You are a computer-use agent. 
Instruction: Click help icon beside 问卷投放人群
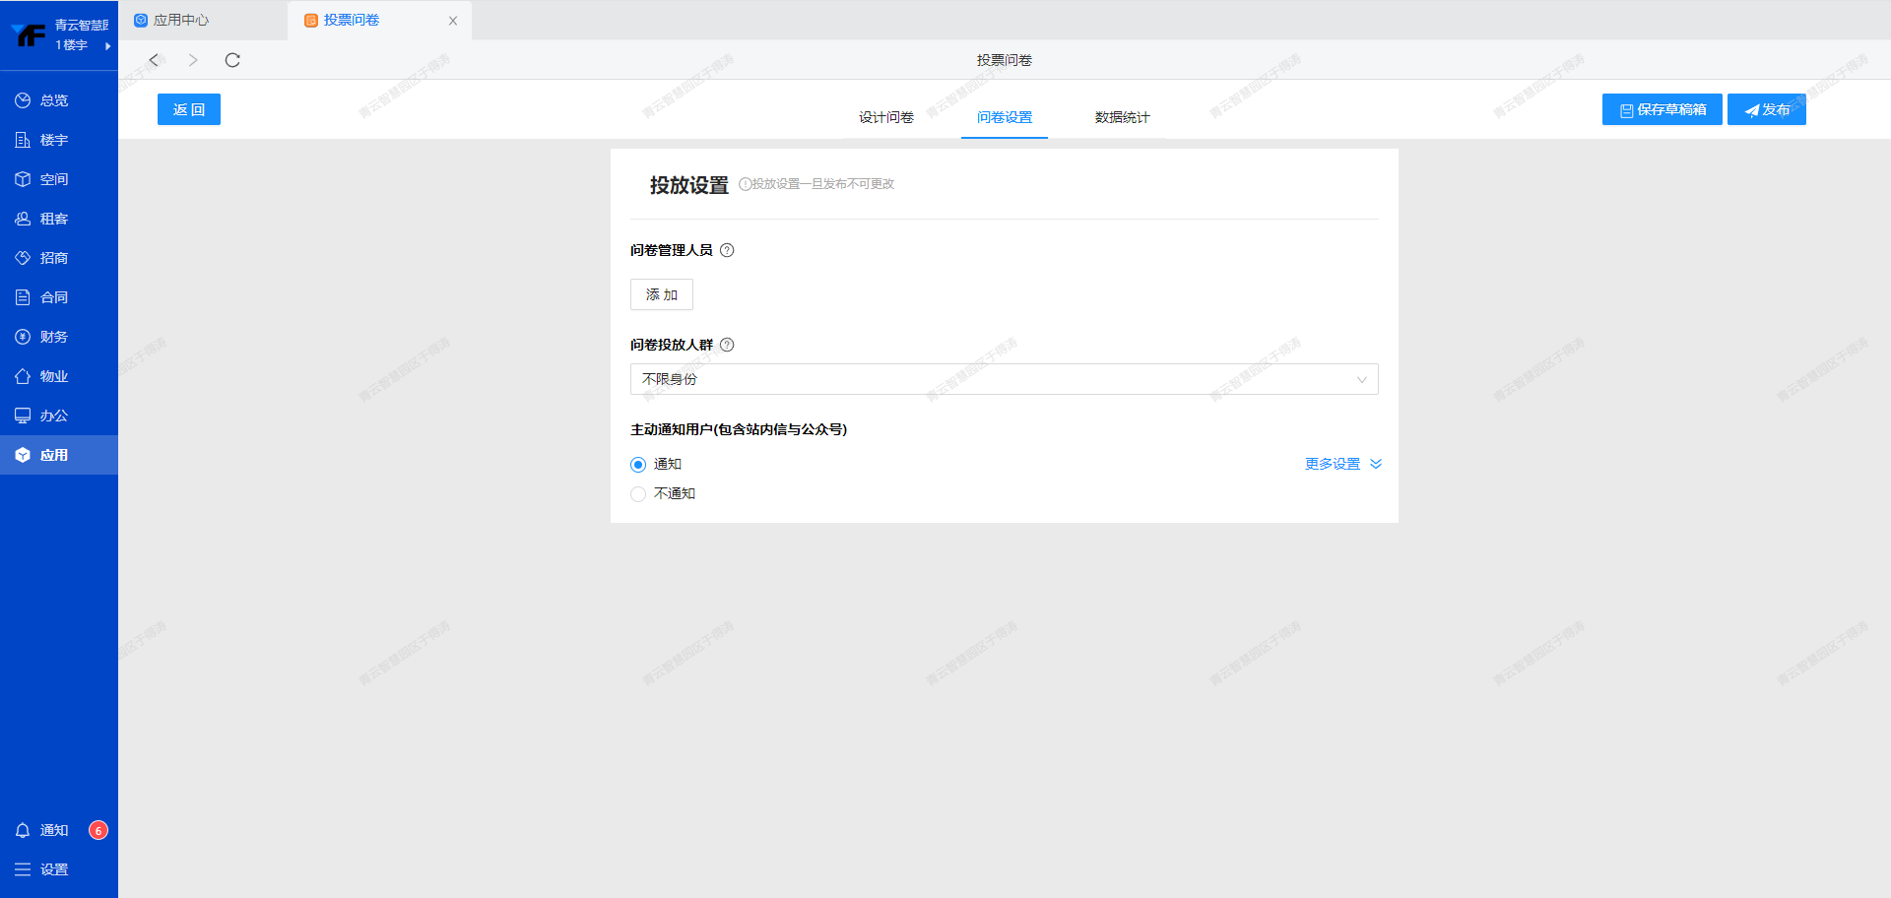pos(727,345)
